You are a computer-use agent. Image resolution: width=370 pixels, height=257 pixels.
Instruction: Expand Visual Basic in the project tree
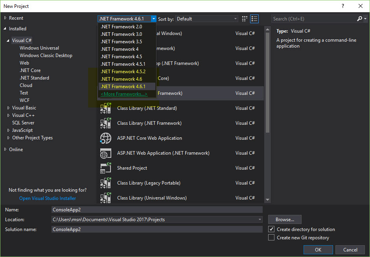point(8,107)
